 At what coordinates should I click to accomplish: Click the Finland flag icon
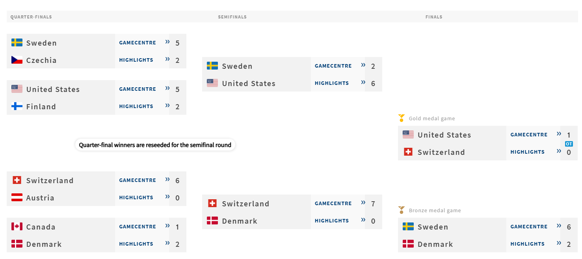coord(17,107)
